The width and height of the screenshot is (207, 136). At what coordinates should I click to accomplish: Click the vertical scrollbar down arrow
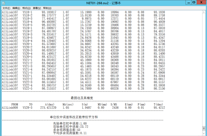[204, 134]
